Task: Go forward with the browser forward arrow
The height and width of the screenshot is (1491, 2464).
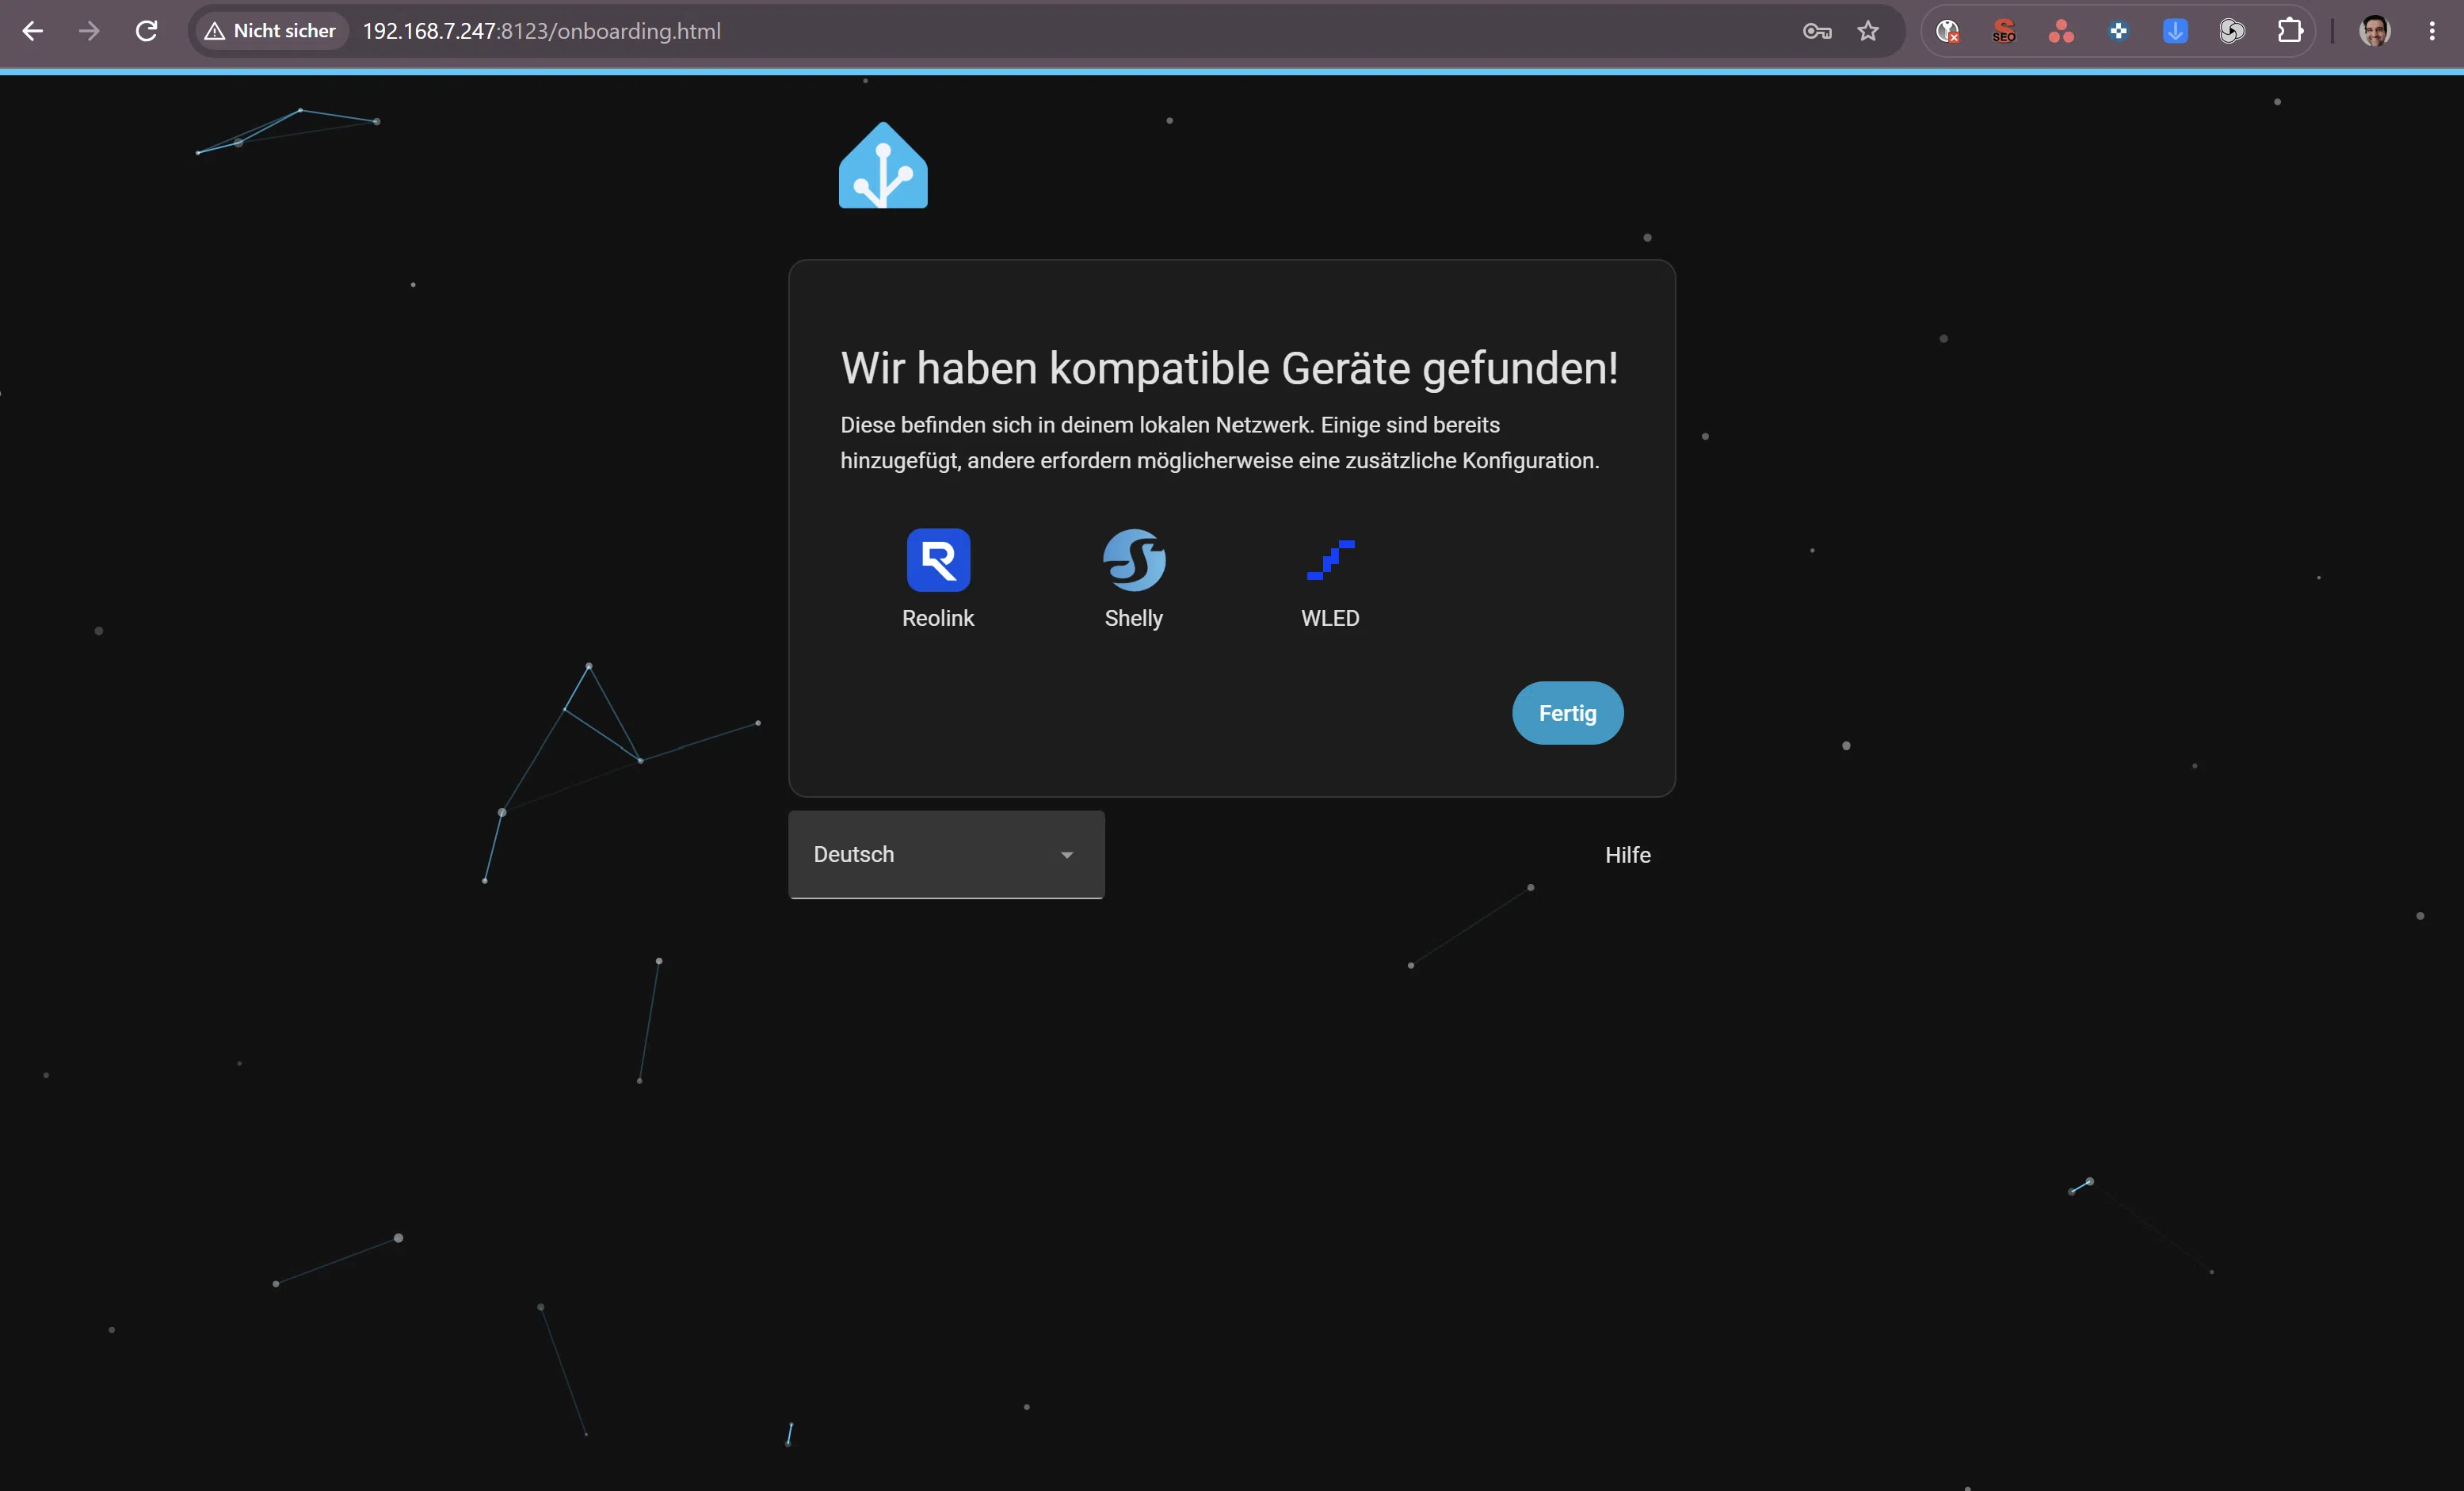Action: pyautogui.click(x=89, y=31)
